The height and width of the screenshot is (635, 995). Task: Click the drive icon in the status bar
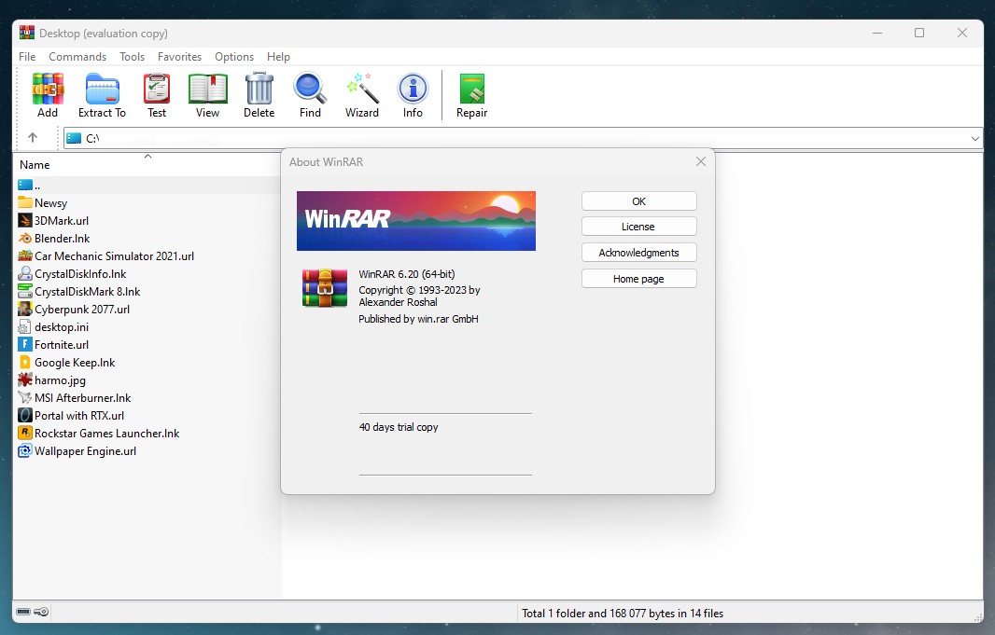click(x=23, y=612)
